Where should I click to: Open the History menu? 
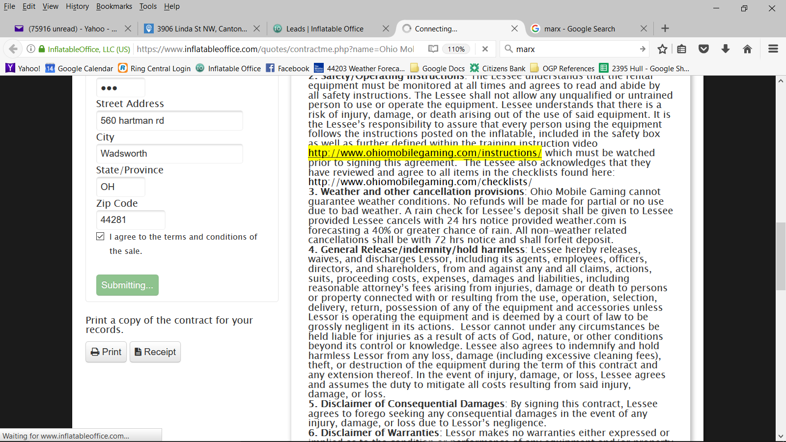(x=77, y=6)
